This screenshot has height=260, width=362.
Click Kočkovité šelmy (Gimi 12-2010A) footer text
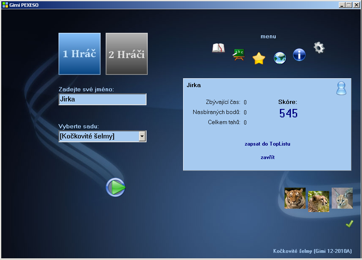[x=312, y=251]
